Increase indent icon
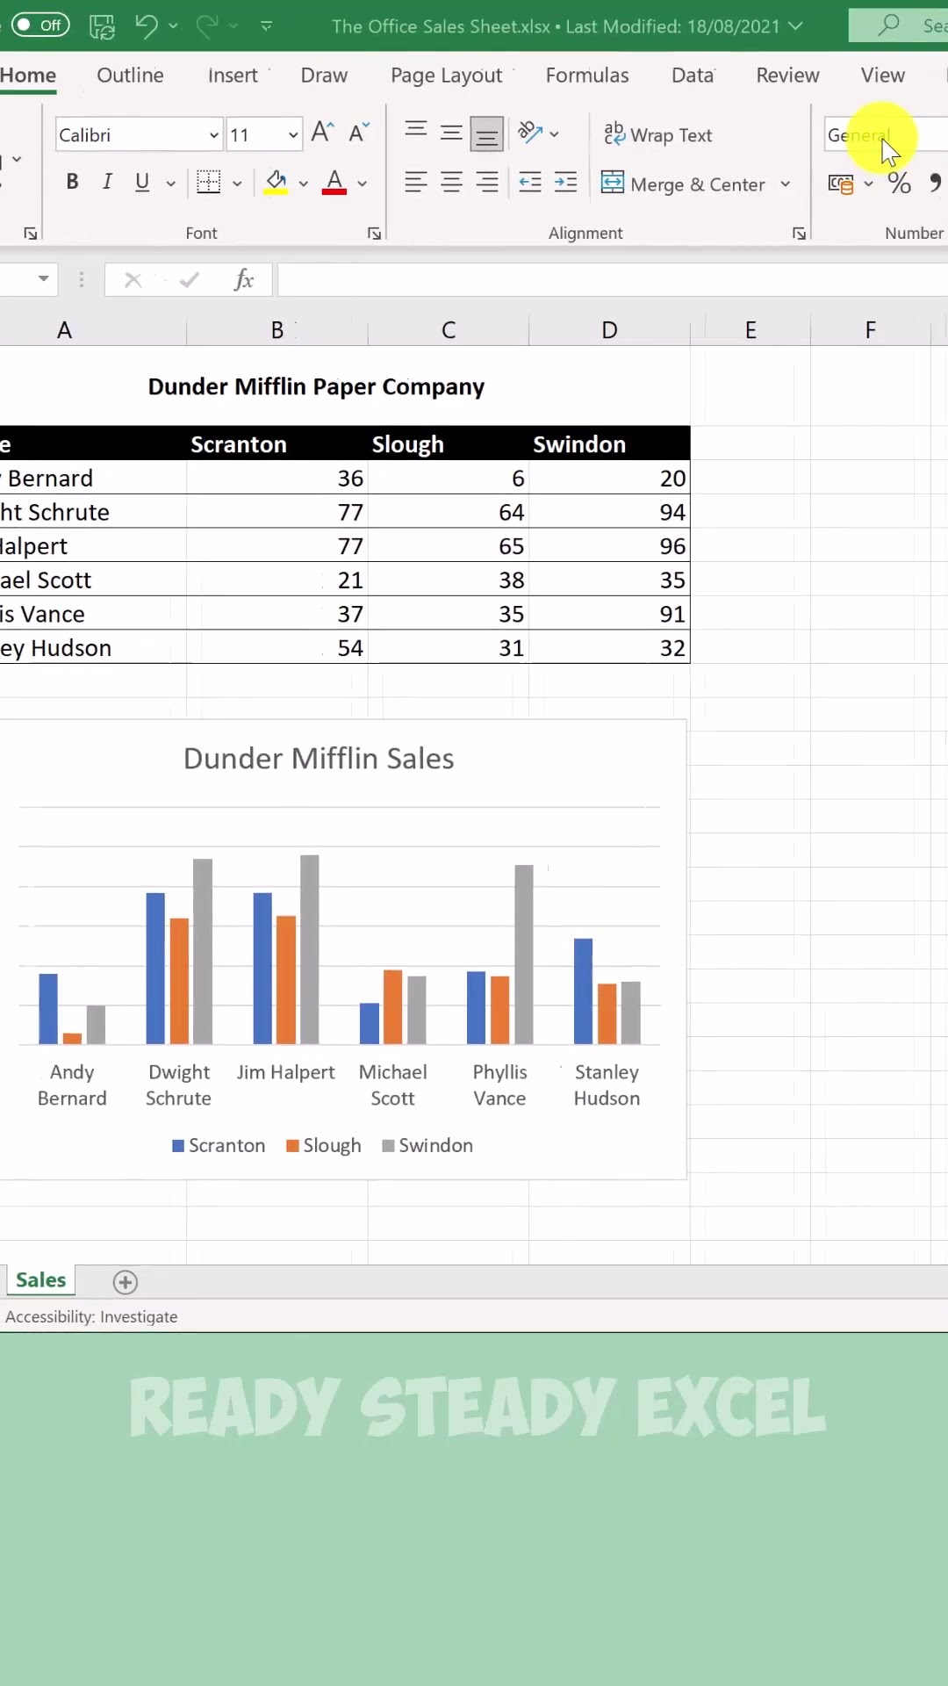948x1686 pixels. pos(566,183)
